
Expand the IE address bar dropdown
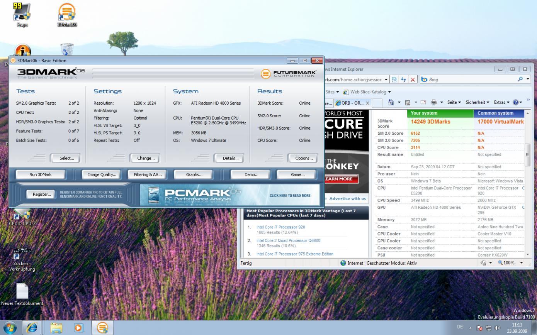coord(386,80)
